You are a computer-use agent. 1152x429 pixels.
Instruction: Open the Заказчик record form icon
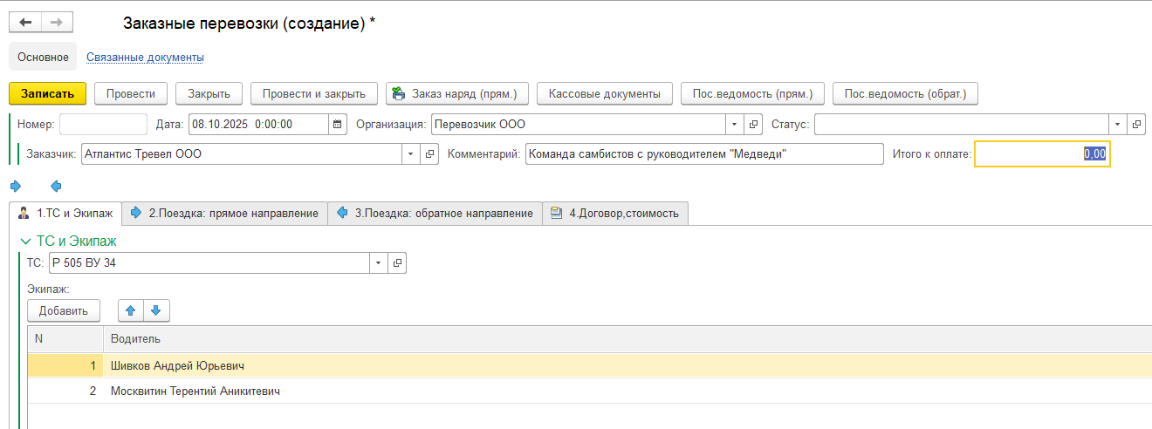tap(429, 154)
